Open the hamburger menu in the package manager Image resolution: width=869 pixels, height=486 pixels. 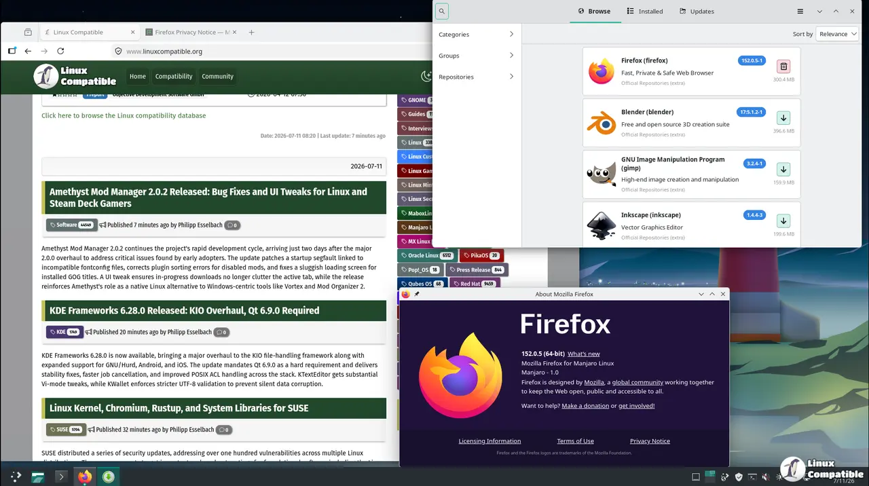(x=800, y=12)
